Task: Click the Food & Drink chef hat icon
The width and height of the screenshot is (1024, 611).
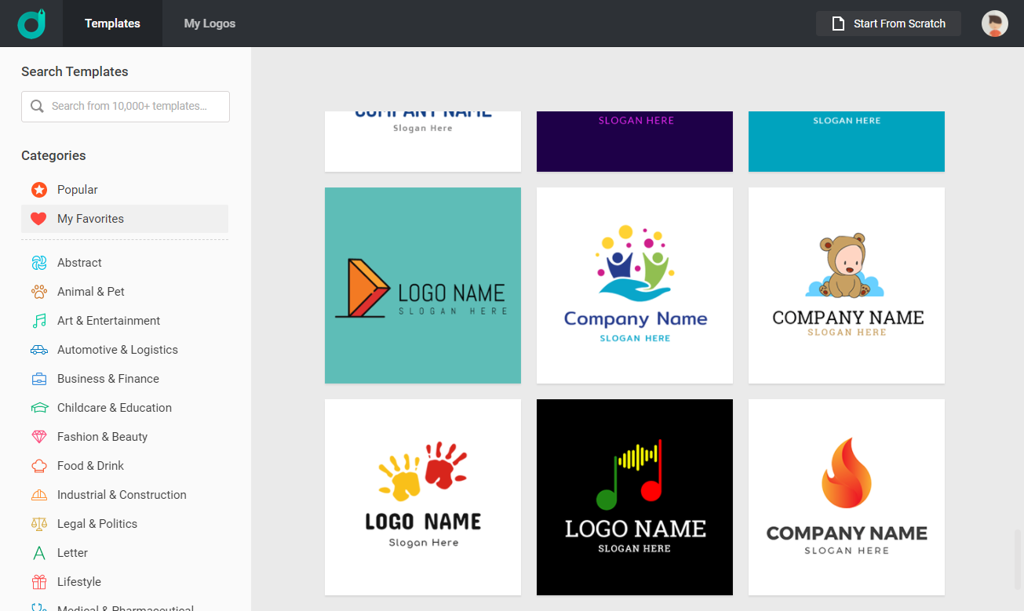Action: (x=39, y=466)
